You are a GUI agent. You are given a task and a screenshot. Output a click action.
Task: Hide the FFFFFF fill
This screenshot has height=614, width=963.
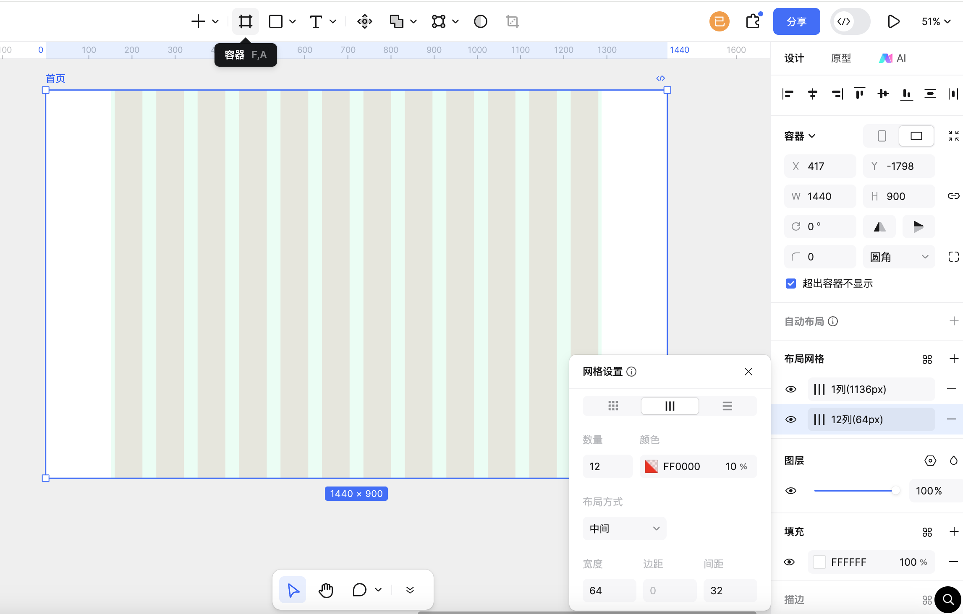[790, 562]
